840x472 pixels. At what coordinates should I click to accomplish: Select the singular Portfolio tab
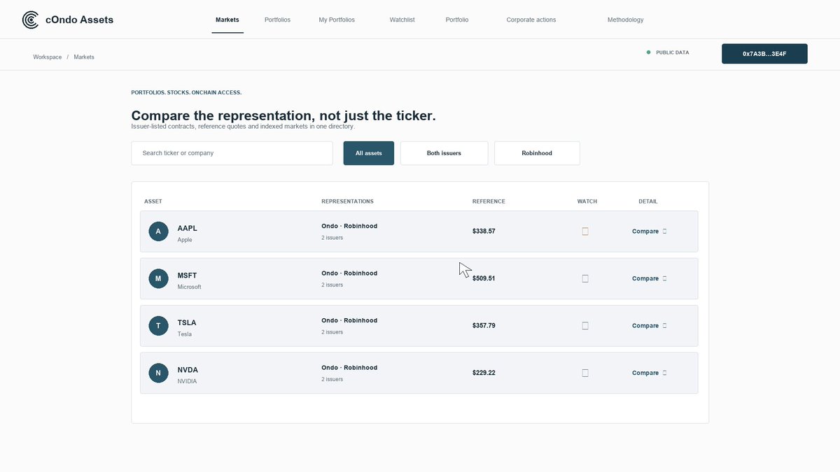click(457, 20)
